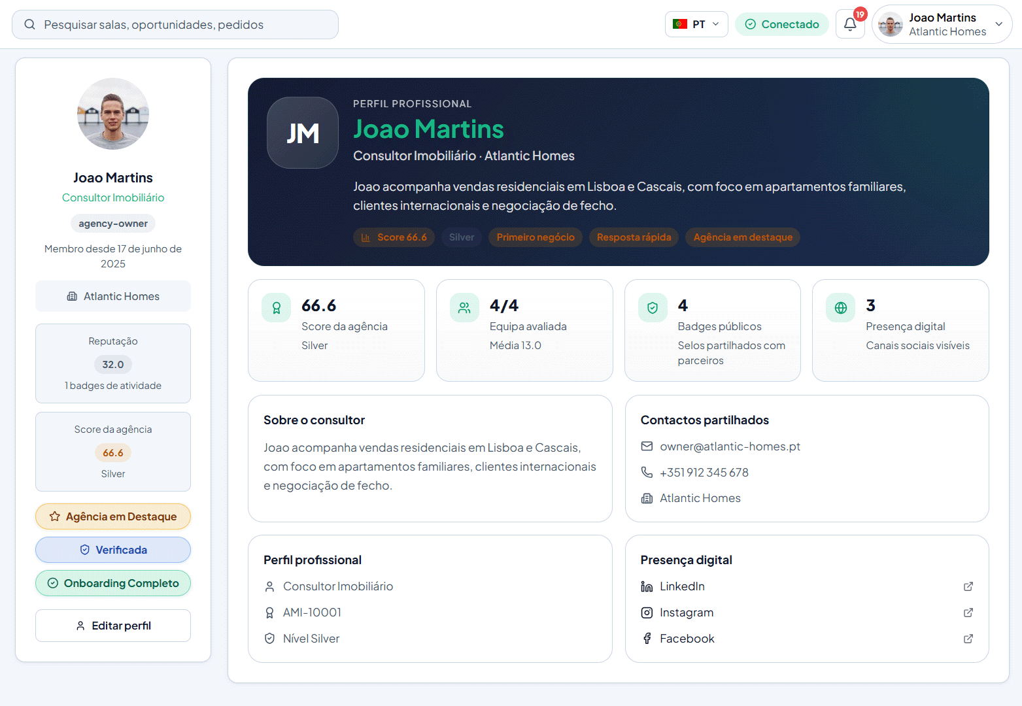Viewport: 1022px width, 706px height.
Task: Click the Onboarding Completo badge
Action: pos(113,583)
